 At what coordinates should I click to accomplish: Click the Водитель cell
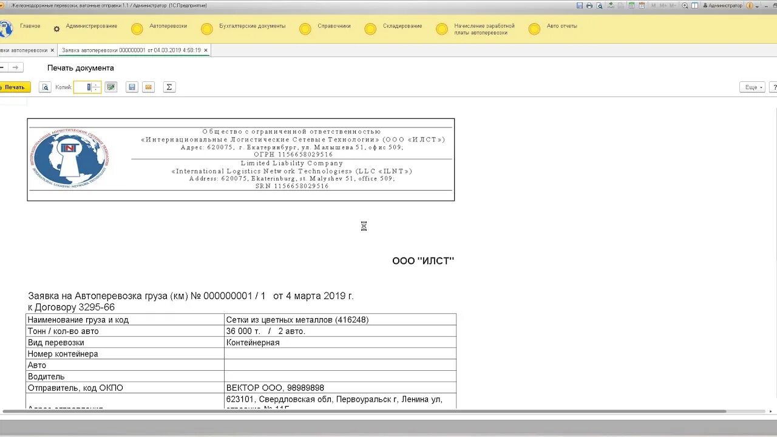(x=125, y=376)
